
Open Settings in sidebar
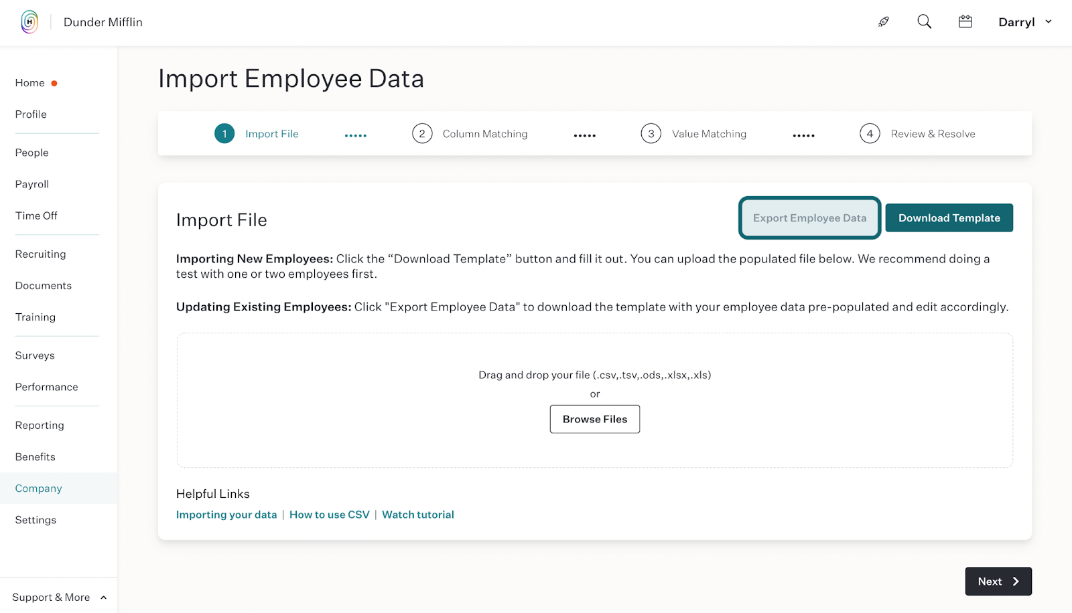point(36,520)
